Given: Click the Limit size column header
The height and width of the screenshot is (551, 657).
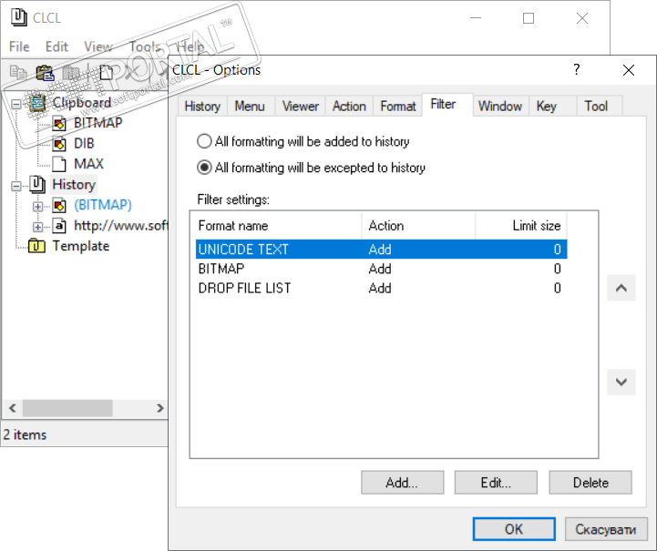Looking at the screenshot, I should pos(521,226).
